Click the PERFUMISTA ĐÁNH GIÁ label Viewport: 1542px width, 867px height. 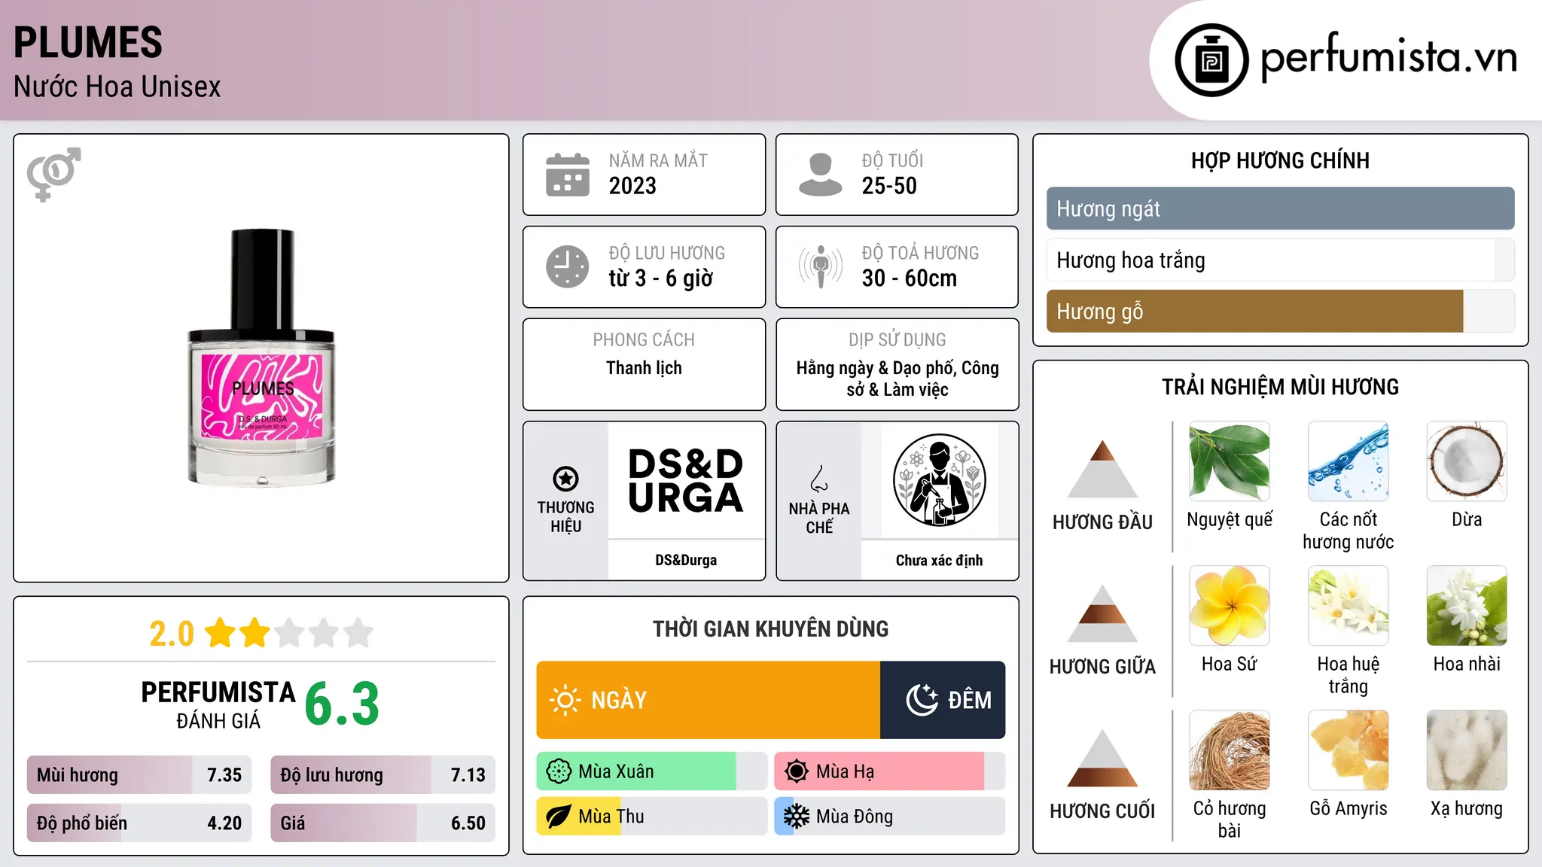point(218,704)
